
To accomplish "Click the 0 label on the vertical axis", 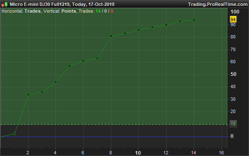I will click(232, 136).
